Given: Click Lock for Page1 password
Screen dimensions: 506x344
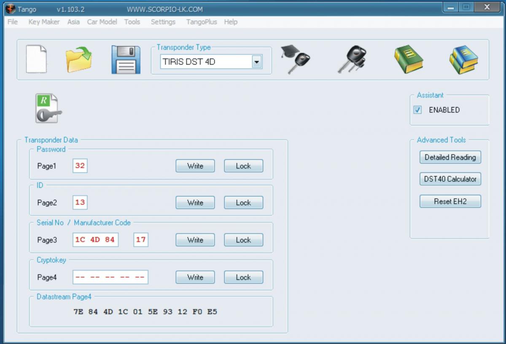Looking at the screenshot, I should coord(243,166).
